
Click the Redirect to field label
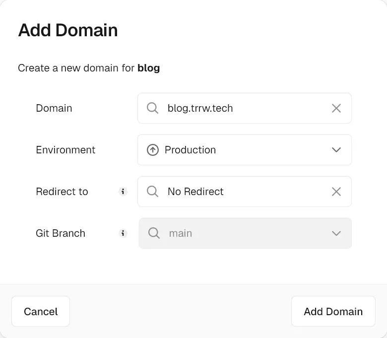tap(62, 192)
